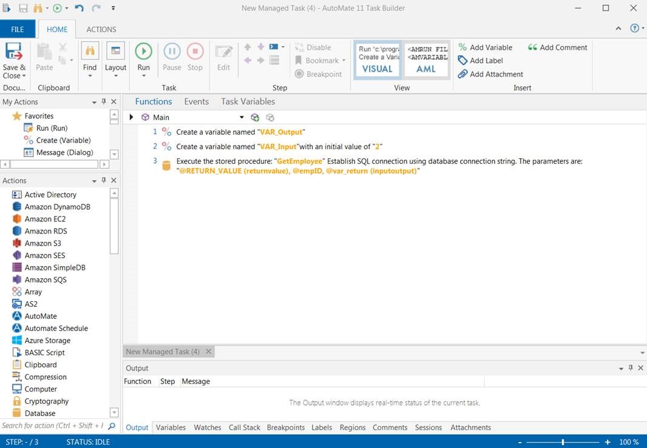Screen dimensions: 647x448
Task: Switch to the ACTIONS ribbon tab
Action: click(101, 29)
